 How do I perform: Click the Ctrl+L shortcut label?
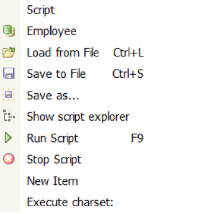(x=128, y=53)
